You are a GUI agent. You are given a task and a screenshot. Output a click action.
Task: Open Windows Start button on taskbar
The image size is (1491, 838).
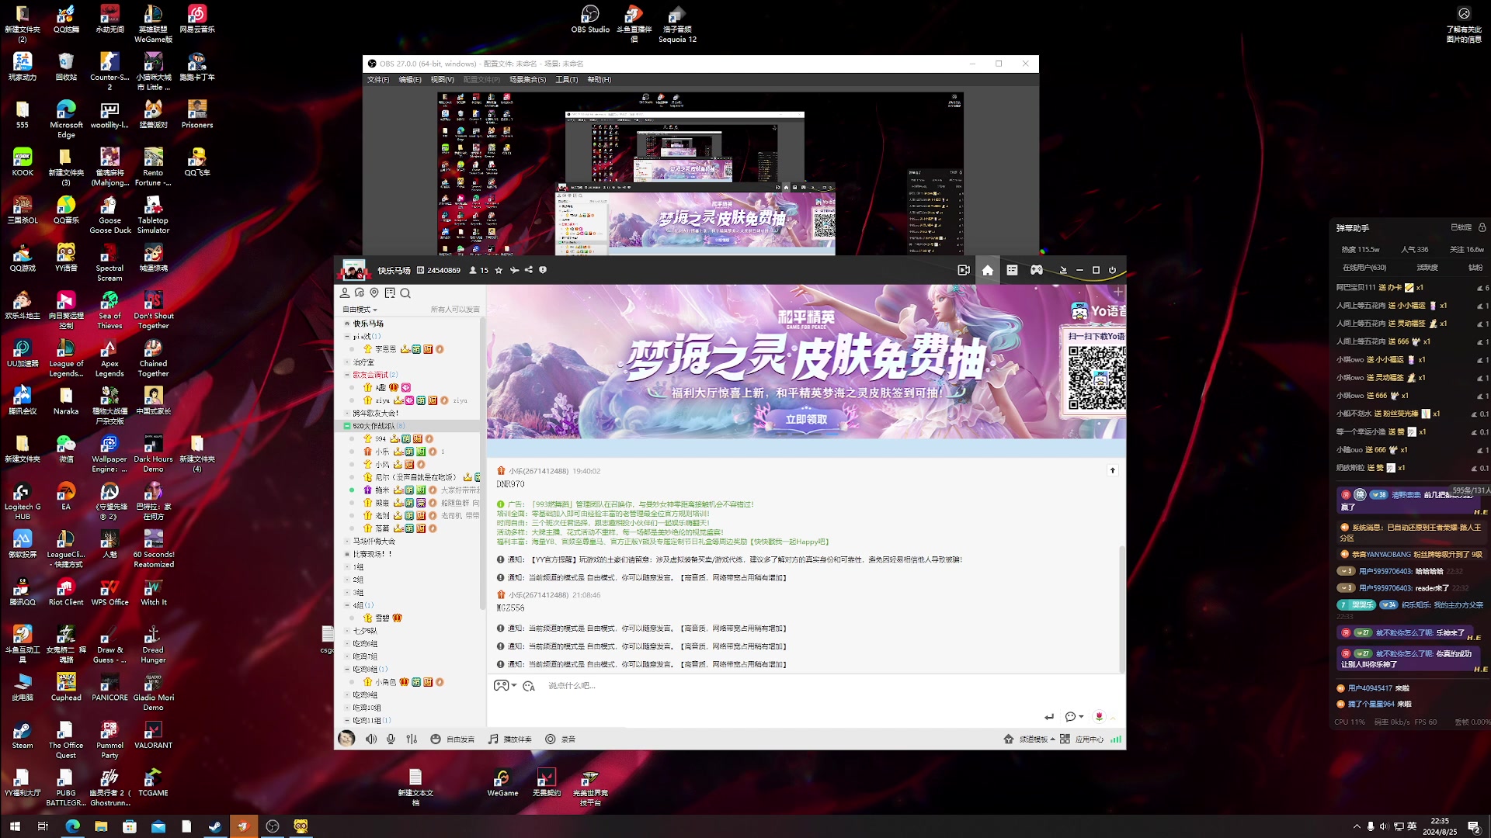(x=15, y=826)
